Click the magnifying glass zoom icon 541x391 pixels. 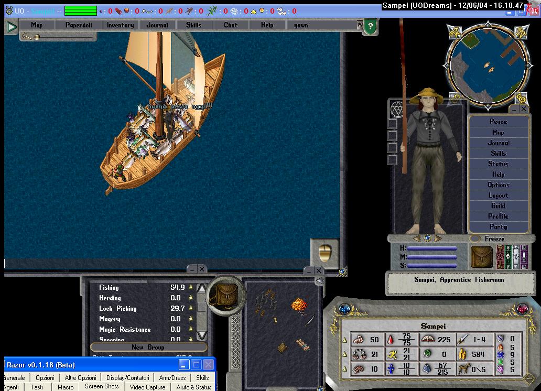(26, 36)
